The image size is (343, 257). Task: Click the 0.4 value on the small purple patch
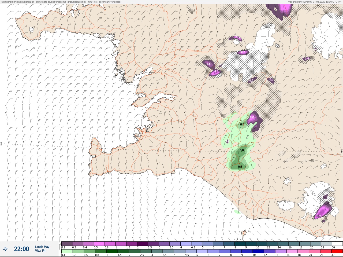tap(307, 58)
